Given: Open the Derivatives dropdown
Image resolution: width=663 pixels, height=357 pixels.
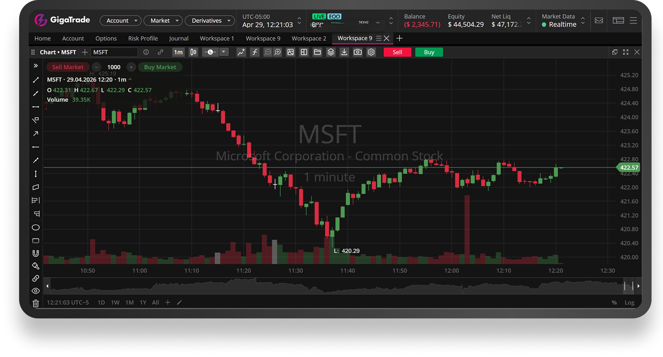Looking at the screenshot, I should [x=210, y=20].
